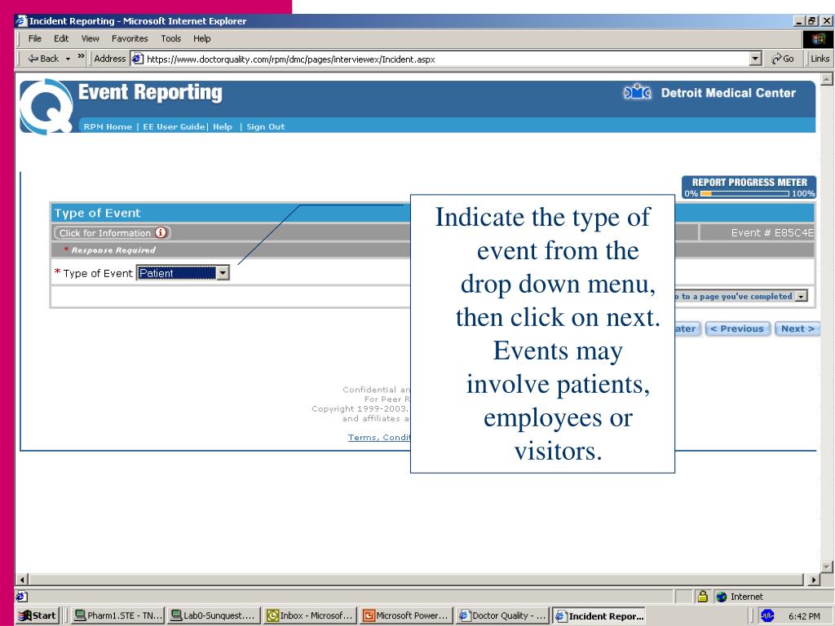Open the View menu
The width and height of the screenshot is (835, 626).
[90, 38]
